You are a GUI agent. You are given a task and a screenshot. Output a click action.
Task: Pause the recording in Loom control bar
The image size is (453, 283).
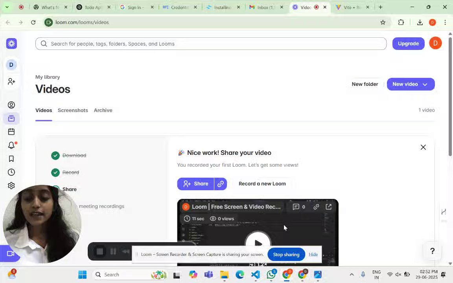click(x=113, y=252)
